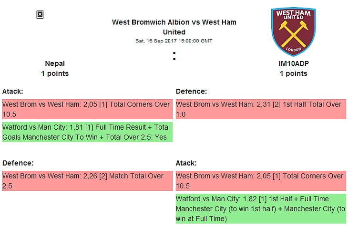Click the Sat, 16 Sep 2017 match date
The width and height of the screenshot is (348, 229).
[174, 41]
